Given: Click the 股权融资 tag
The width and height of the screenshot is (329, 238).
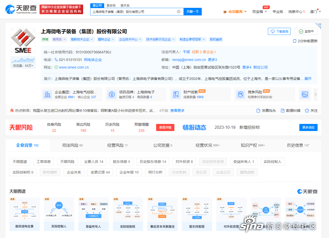Looking at the screenshot, I should [216, 39].
